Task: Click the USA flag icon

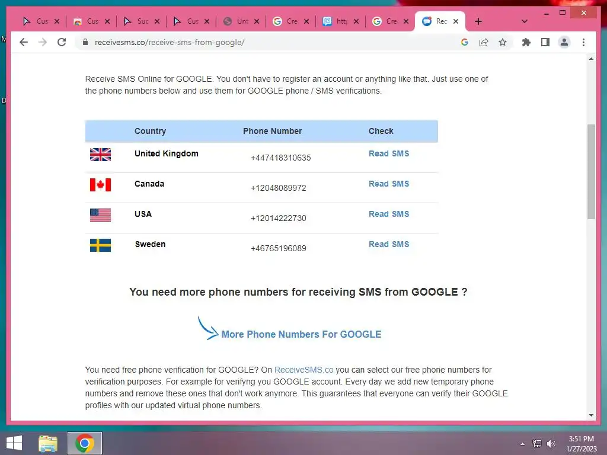Action: pyautogui.click(x=100, y=214)
